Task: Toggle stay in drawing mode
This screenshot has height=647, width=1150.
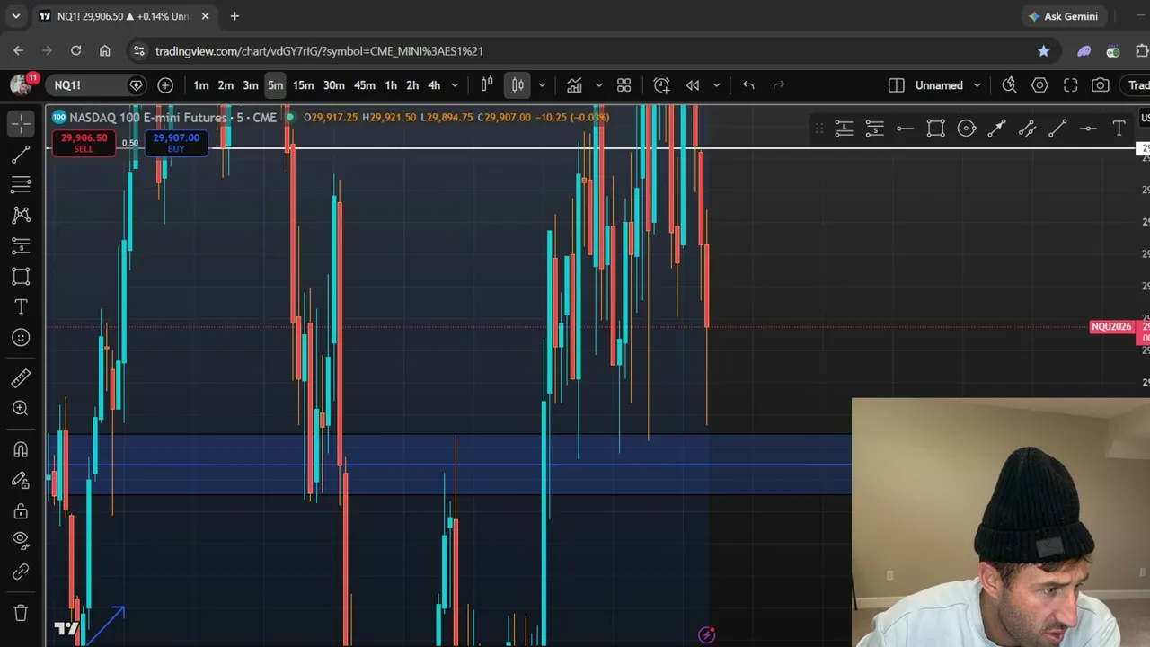Action: 21,480
